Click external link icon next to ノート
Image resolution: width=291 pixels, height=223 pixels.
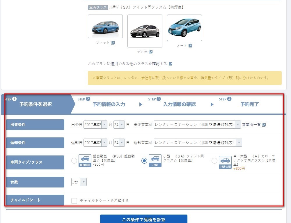190,46
